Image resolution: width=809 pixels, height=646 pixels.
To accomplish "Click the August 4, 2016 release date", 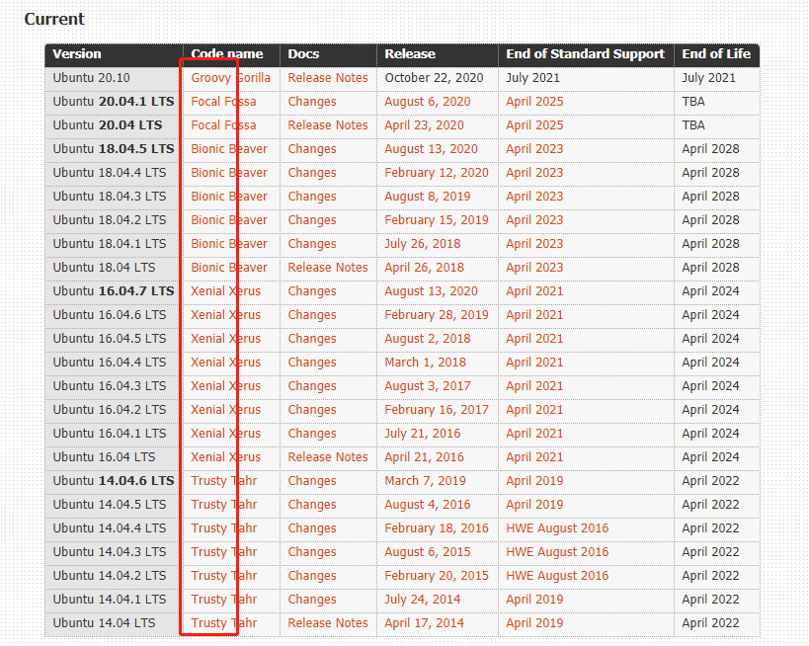I will coord(427,505).
